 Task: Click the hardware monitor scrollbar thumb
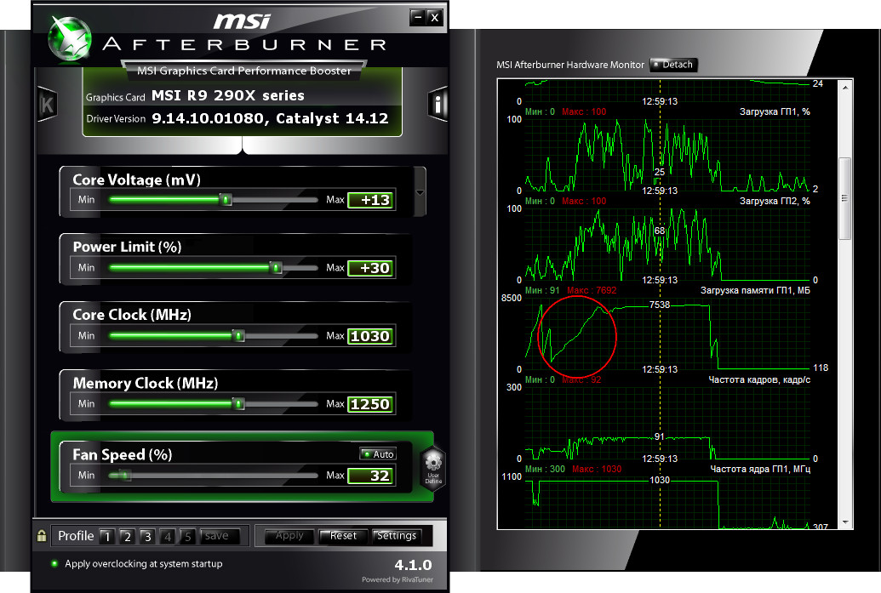(845, 199)
